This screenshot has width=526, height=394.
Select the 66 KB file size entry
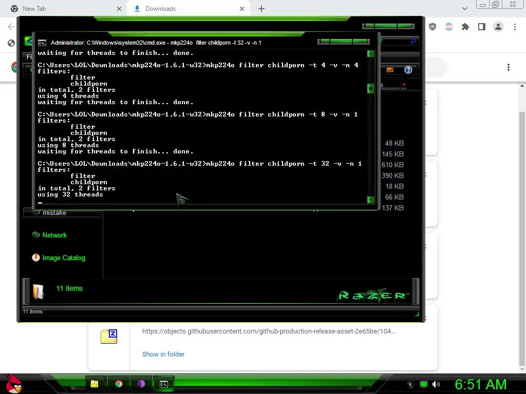coord(394,197)
